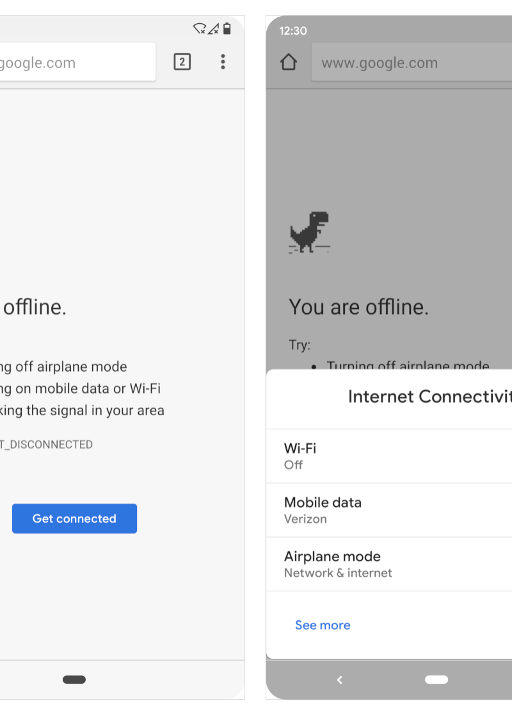Click the Get connected button
This screenshot has width=512, height=710.
point(74,518)
